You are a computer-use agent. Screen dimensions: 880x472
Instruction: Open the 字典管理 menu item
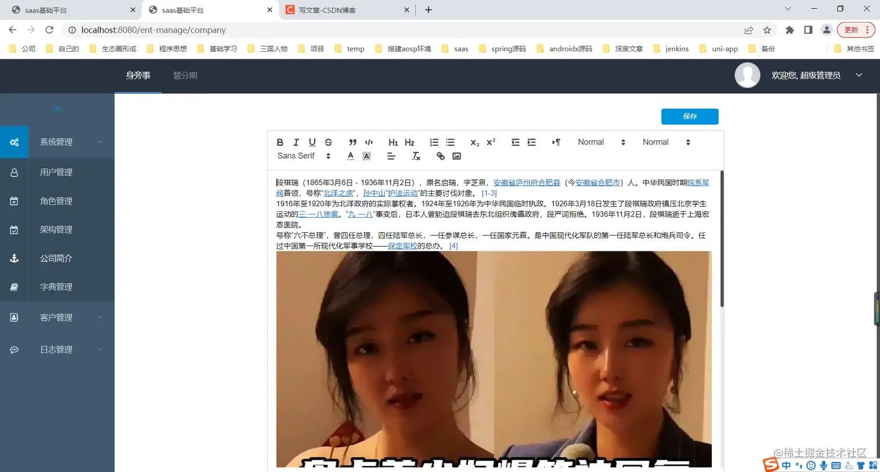coord(57,286)
